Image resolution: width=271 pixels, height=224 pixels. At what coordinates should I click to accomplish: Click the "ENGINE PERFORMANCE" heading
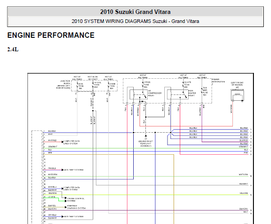pyautogui.click(x=51, y=35)
